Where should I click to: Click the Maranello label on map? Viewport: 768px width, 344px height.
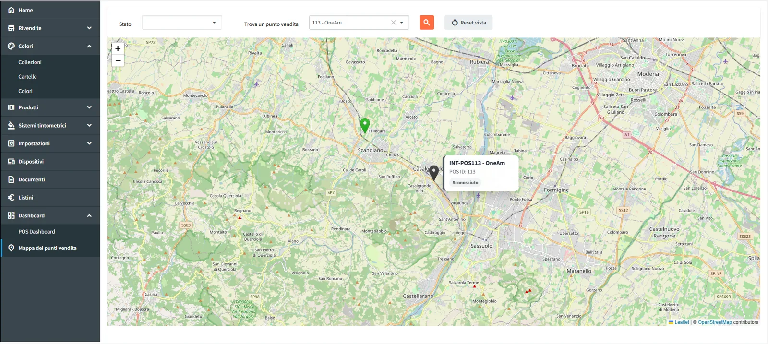coord(579,271)
